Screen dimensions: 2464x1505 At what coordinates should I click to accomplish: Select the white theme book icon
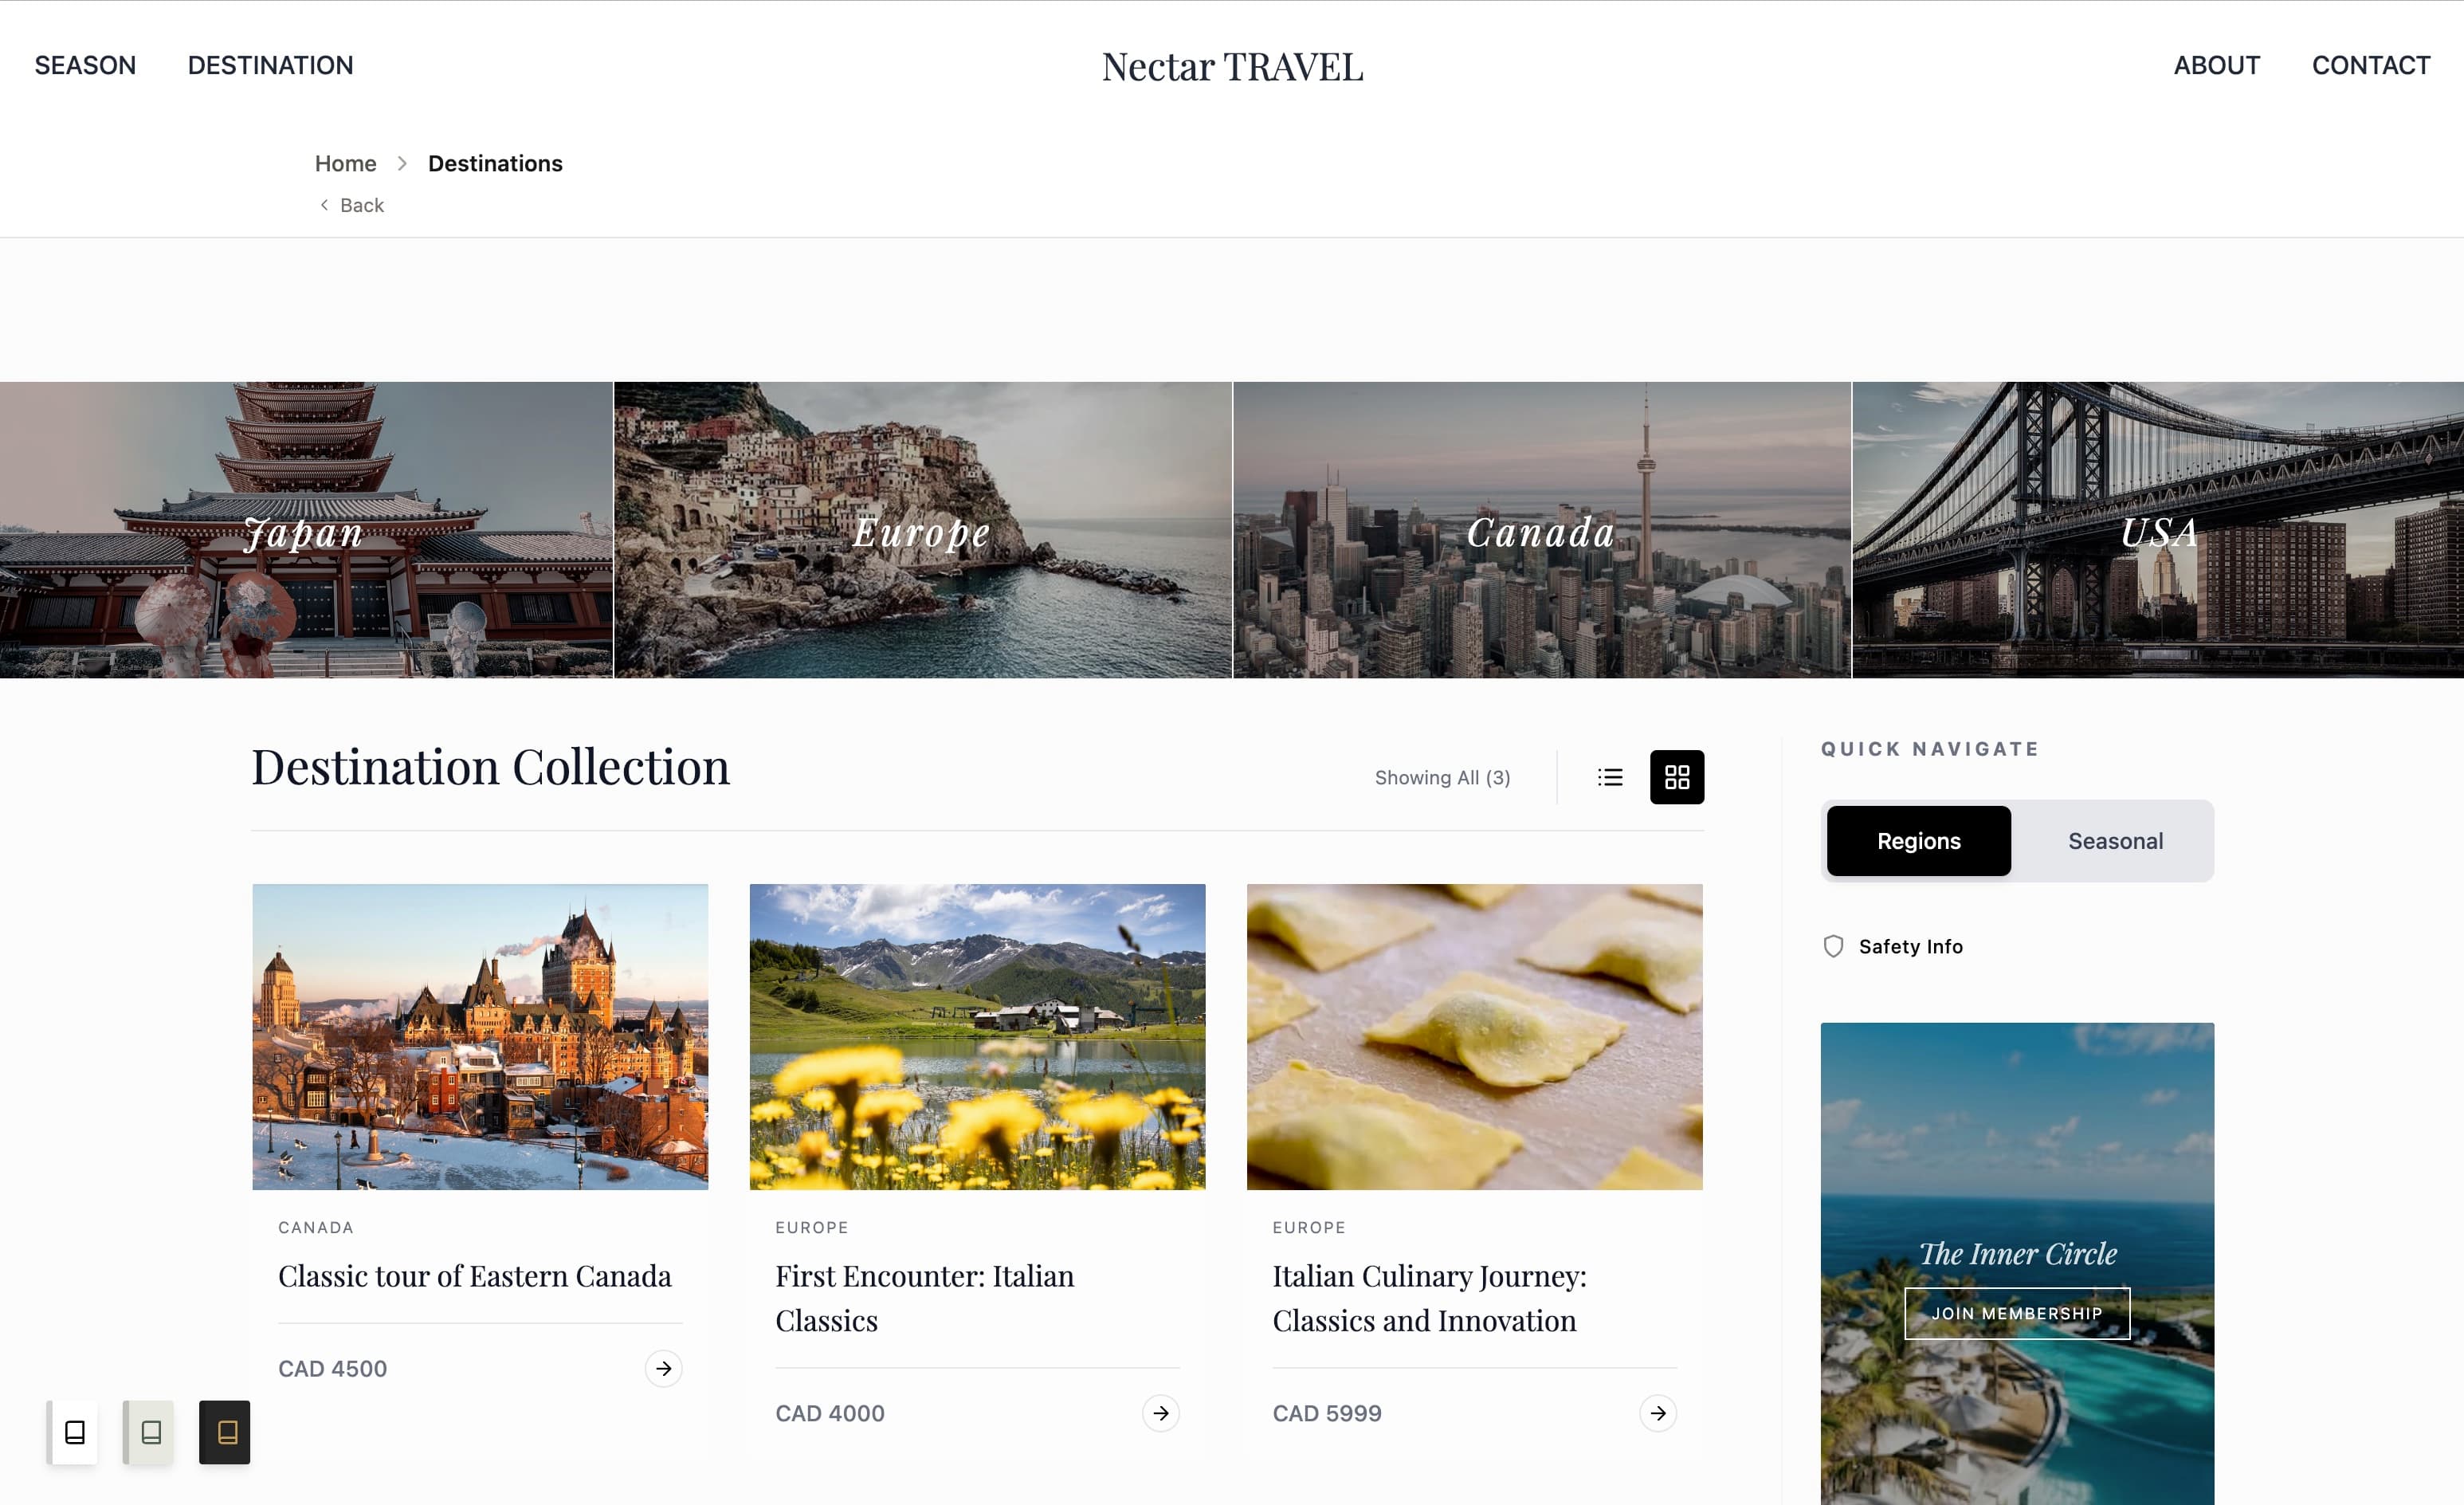[x=74, y=1432]
